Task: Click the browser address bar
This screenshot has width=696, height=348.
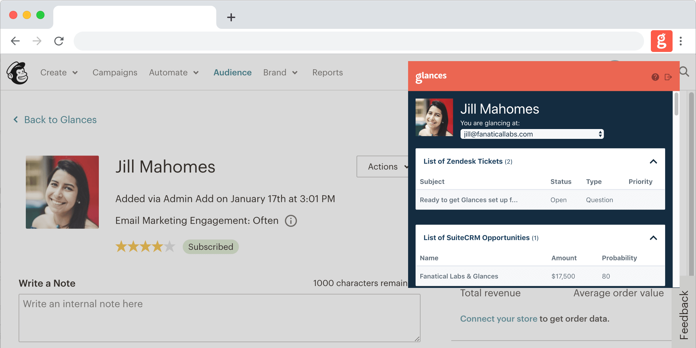Action: coord(359,41)
